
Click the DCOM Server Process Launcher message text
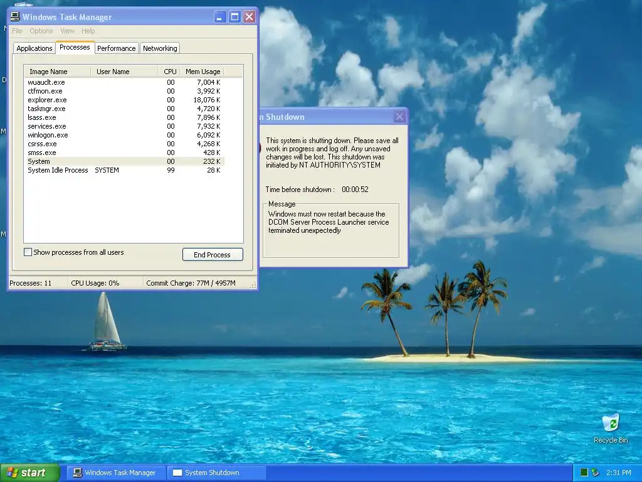[329, 222]
